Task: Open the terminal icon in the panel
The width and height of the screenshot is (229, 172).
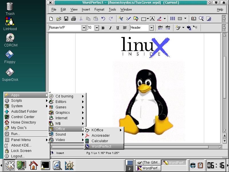Action: click(45, 165)
